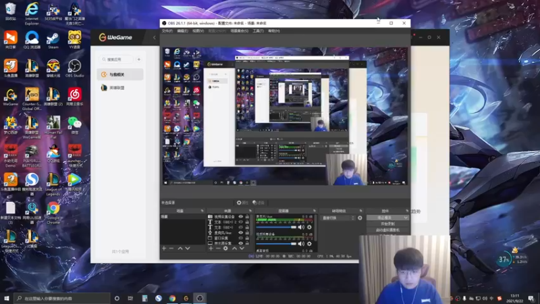
Task: Toggle visibility of 文本 (GDI+) 2 source
Action: [241, 222]
